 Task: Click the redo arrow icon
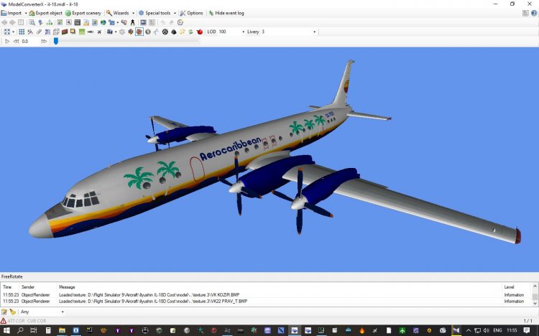click(171, 22)
